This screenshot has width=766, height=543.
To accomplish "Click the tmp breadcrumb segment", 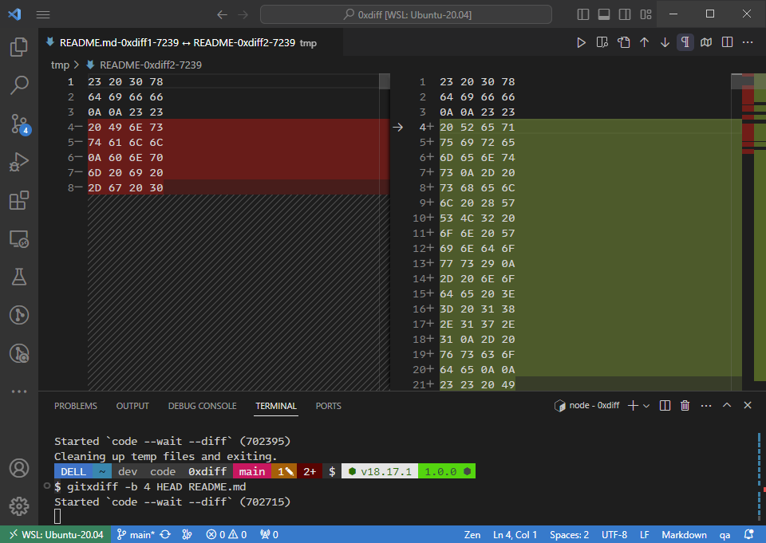I will pos(60,65).
